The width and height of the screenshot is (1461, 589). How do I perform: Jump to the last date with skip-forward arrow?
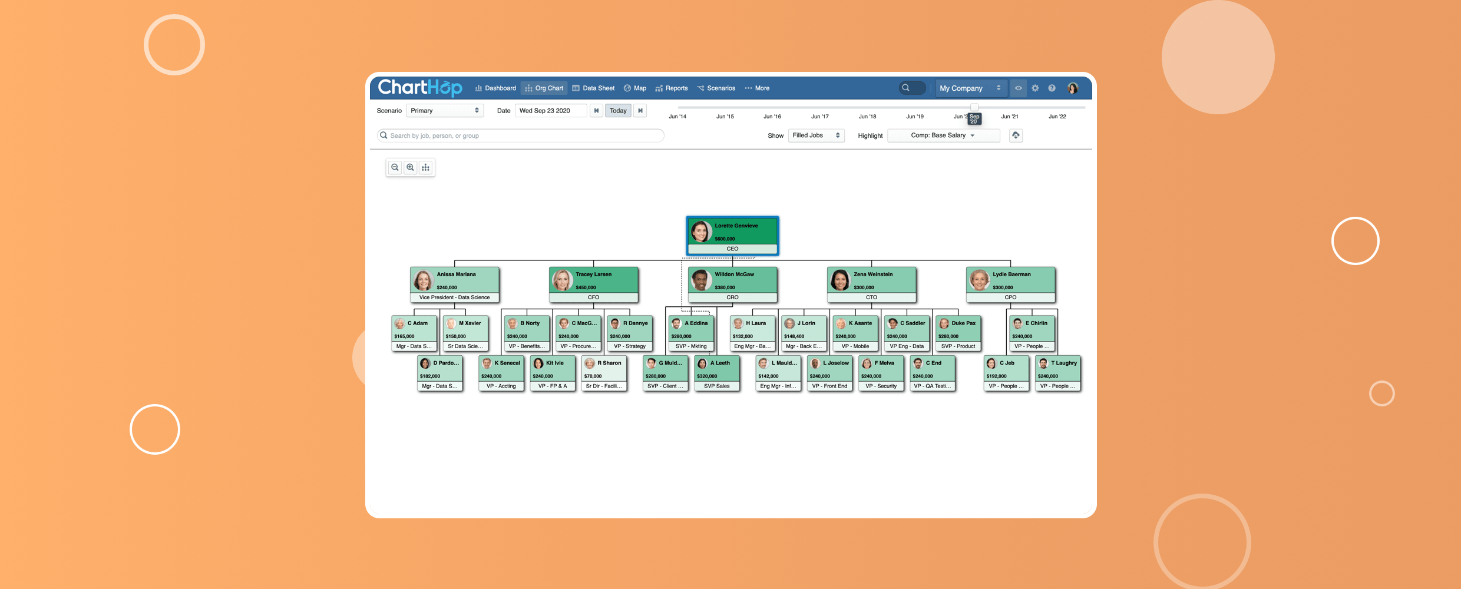pyautogui.click(x=640, y=111)
